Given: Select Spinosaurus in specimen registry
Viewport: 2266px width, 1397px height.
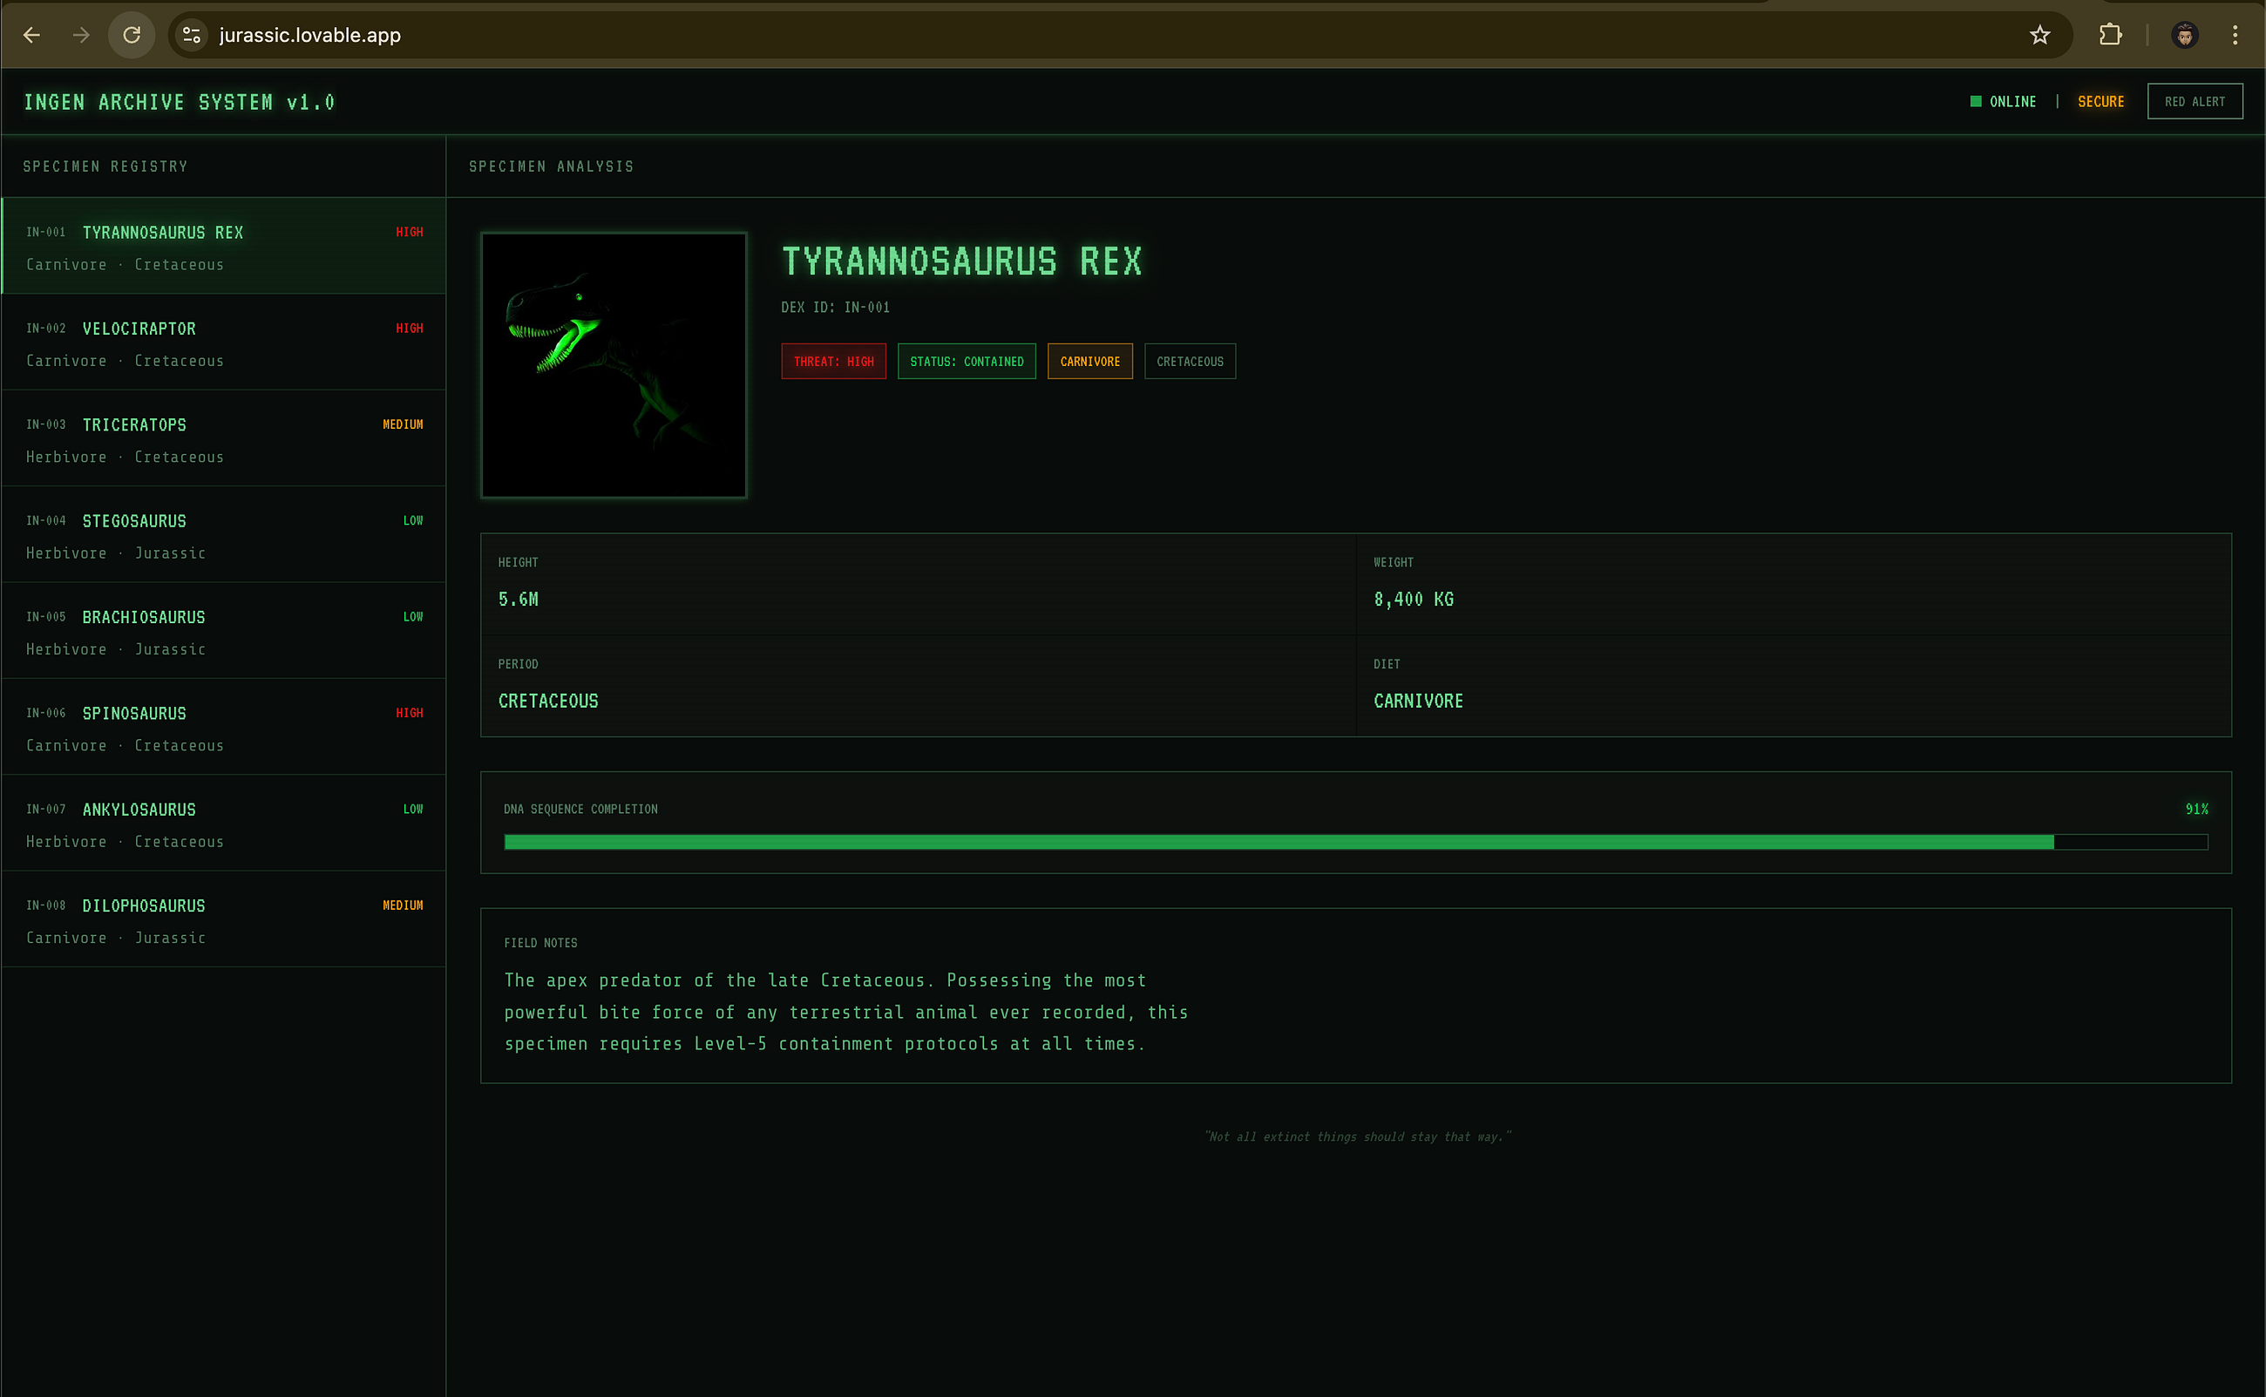Looking at the screenshot, I should pos(224,726).
